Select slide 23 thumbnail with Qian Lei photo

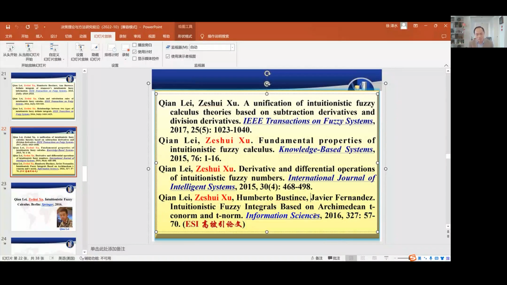[x=43, y=207]
